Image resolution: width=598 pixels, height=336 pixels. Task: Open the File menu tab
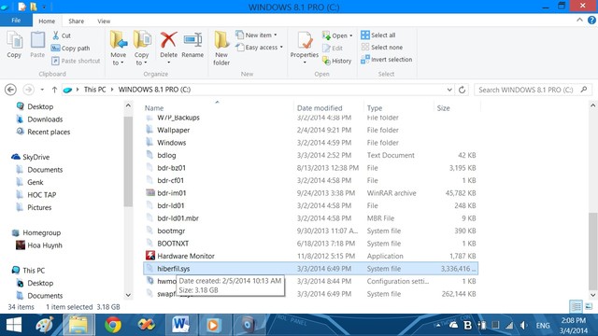tap(16, 21)
